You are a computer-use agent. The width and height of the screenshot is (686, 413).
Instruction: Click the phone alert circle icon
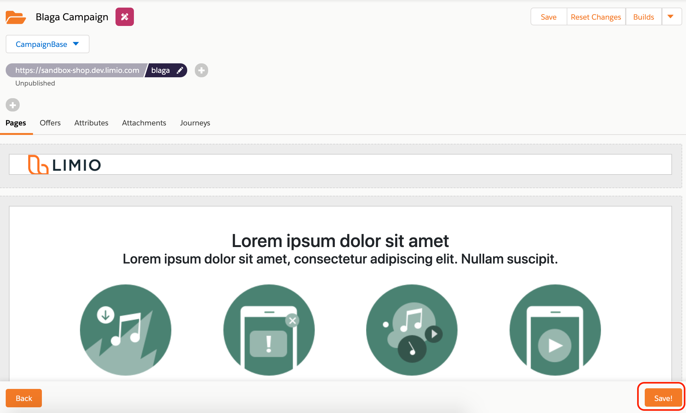pyautogui.click(x=269, y=330)
